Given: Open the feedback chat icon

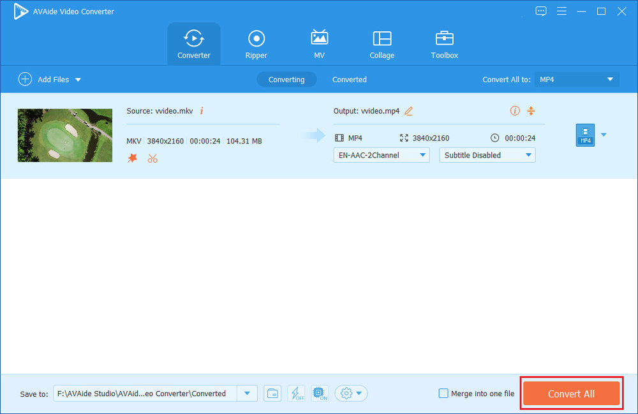Looking at the screenshot, I should tap(541, 11).
